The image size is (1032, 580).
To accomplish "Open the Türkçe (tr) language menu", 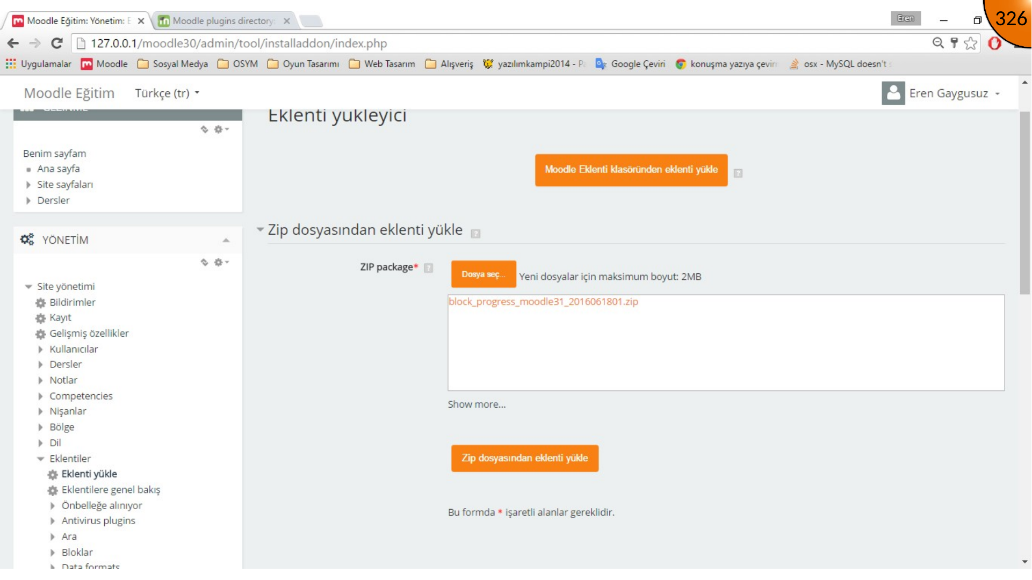I will point(167,93).
